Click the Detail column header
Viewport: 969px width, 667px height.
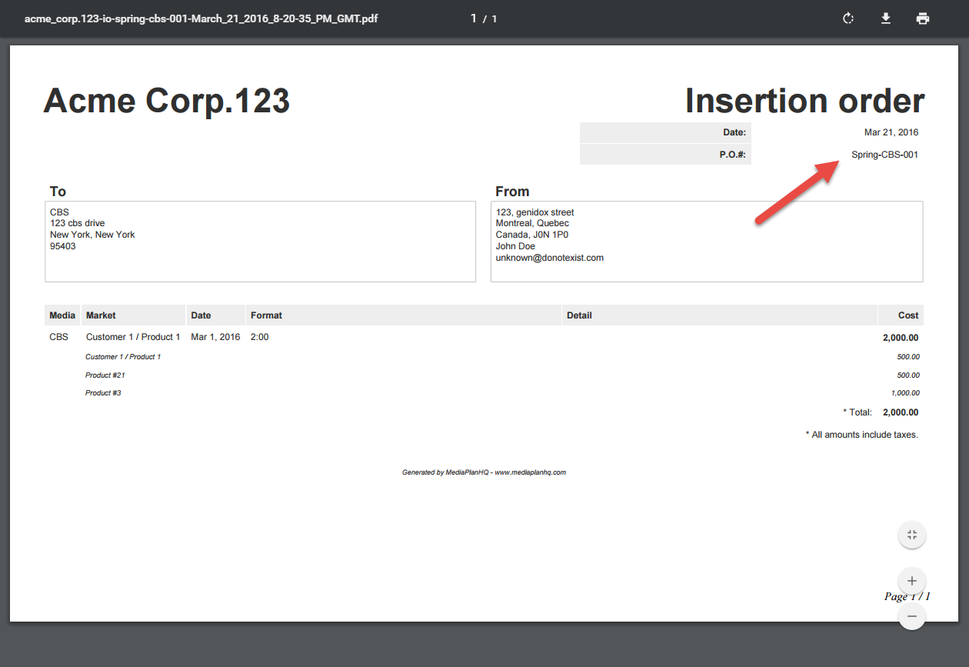579,315
